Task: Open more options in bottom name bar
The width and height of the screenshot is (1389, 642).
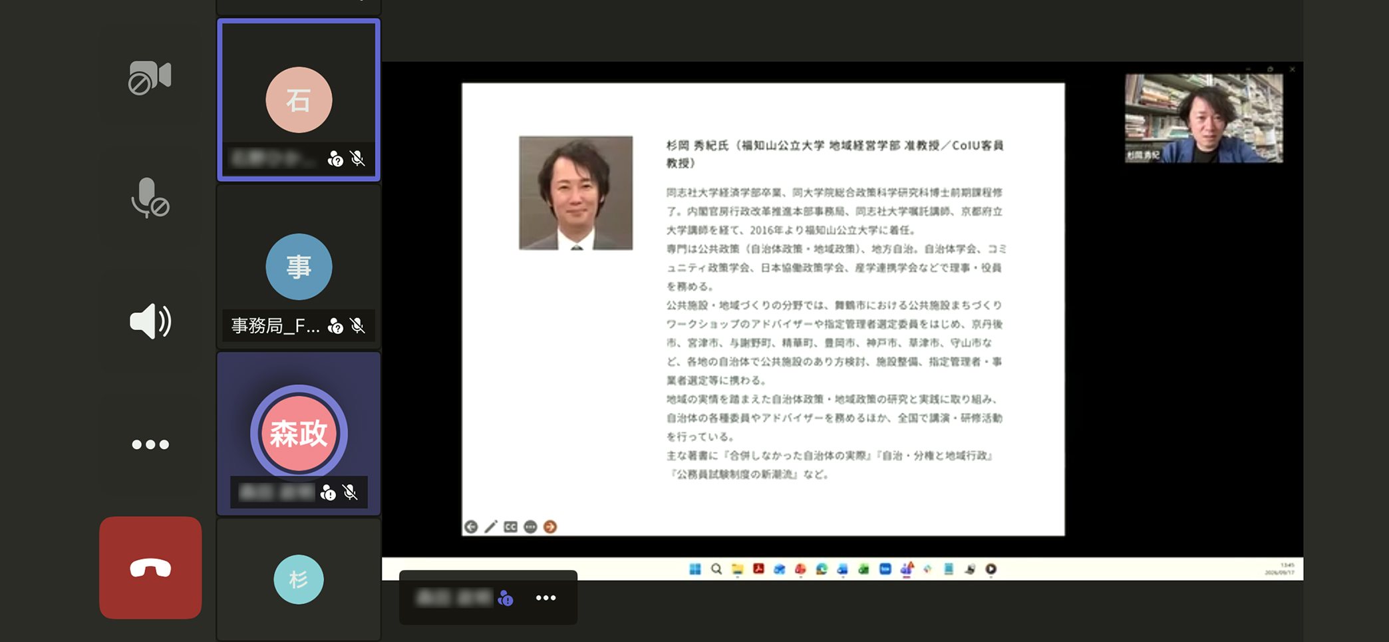Action: [546, 598]
